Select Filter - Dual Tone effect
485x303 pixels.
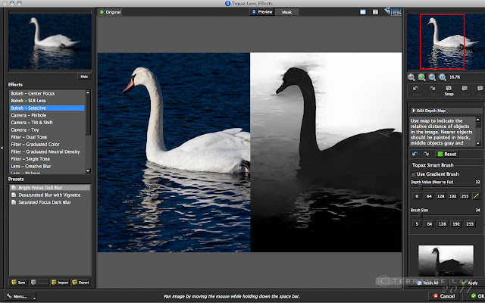coord(47,137)
